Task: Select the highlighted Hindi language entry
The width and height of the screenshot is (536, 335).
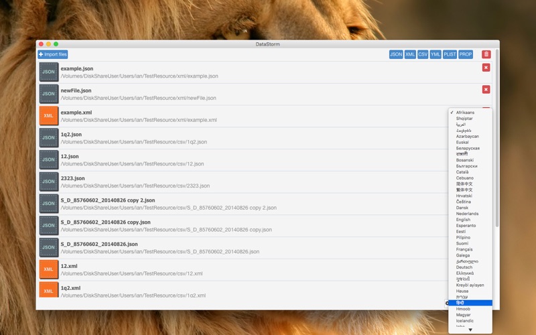Action: (470, 303)
